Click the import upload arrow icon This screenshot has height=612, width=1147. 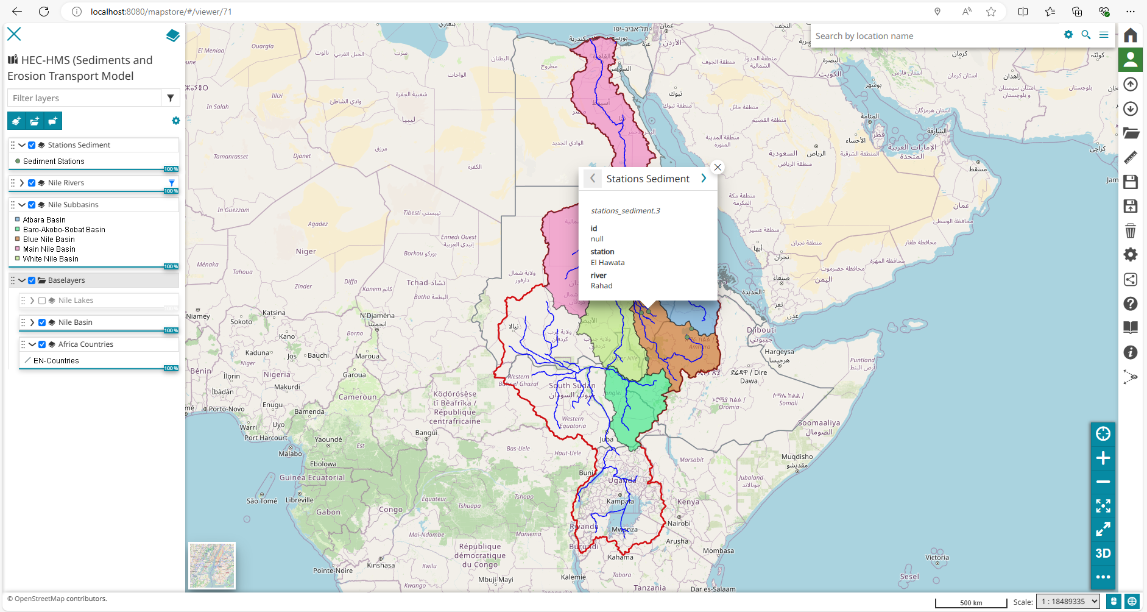click(x=1131, y=84)
